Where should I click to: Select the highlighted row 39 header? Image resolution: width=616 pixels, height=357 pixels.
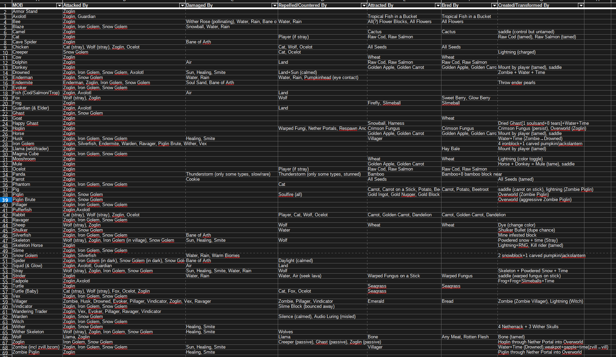tap(6, 200)
